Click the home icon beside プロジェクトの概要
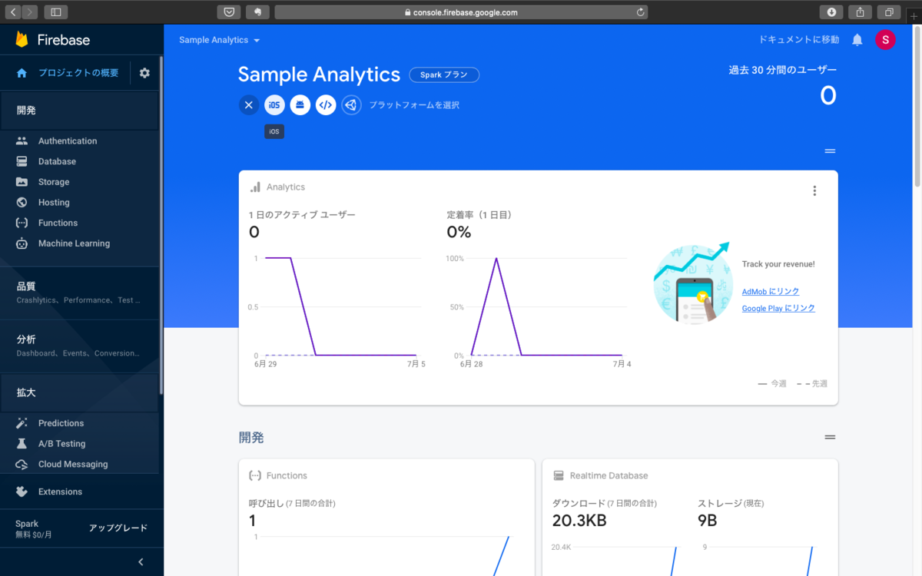Viewport: 922px width, 576px height. click(x=22, y=73)
